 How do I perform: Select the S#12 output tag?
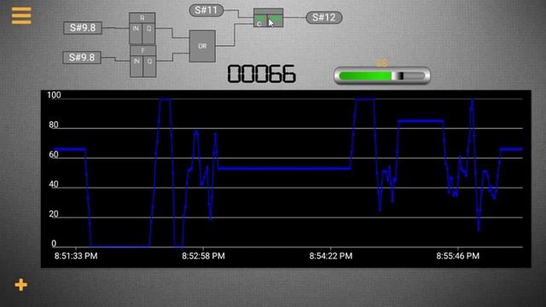coord(324,17)
